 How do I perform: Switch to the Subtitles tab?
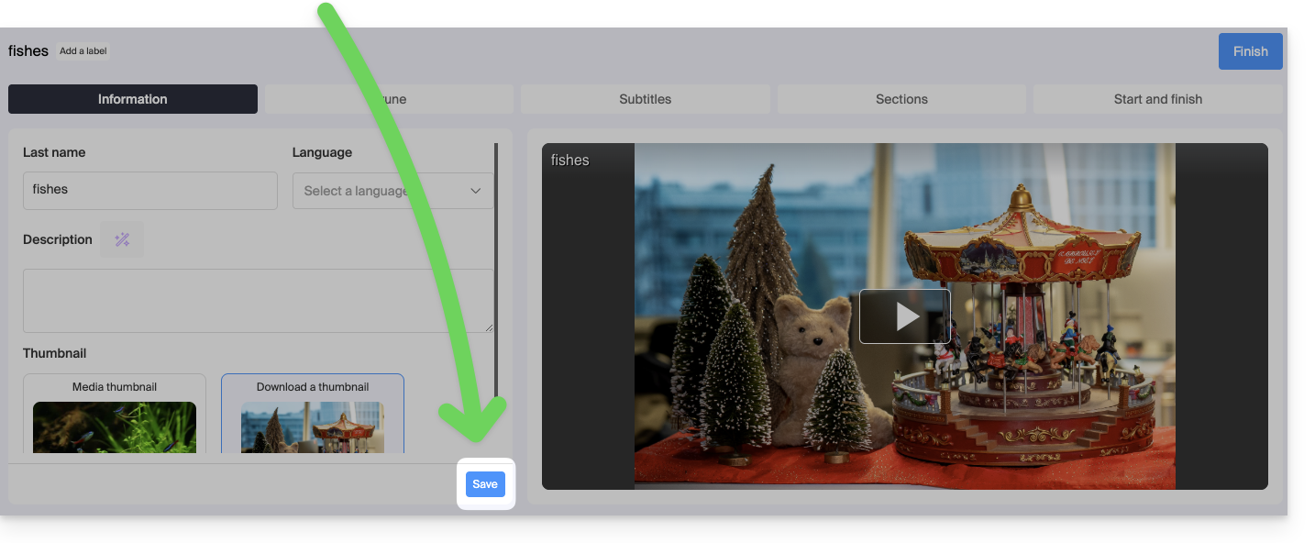(645, 99)
